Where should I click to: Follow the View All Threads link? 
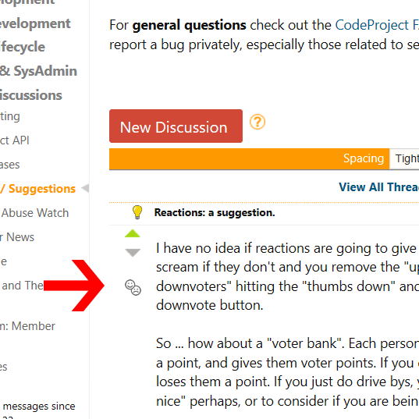click(x=379, y=186)
